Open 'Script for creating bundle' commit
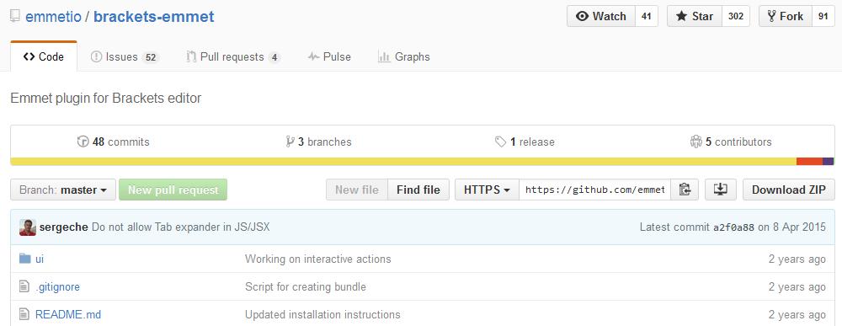The image size is (842, 326). pos(306,286)
